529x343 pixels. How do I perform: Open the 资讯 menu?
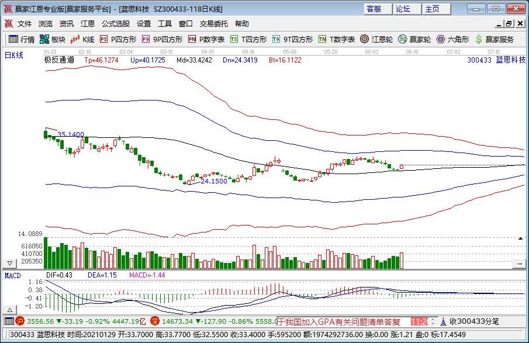point(67,23)
